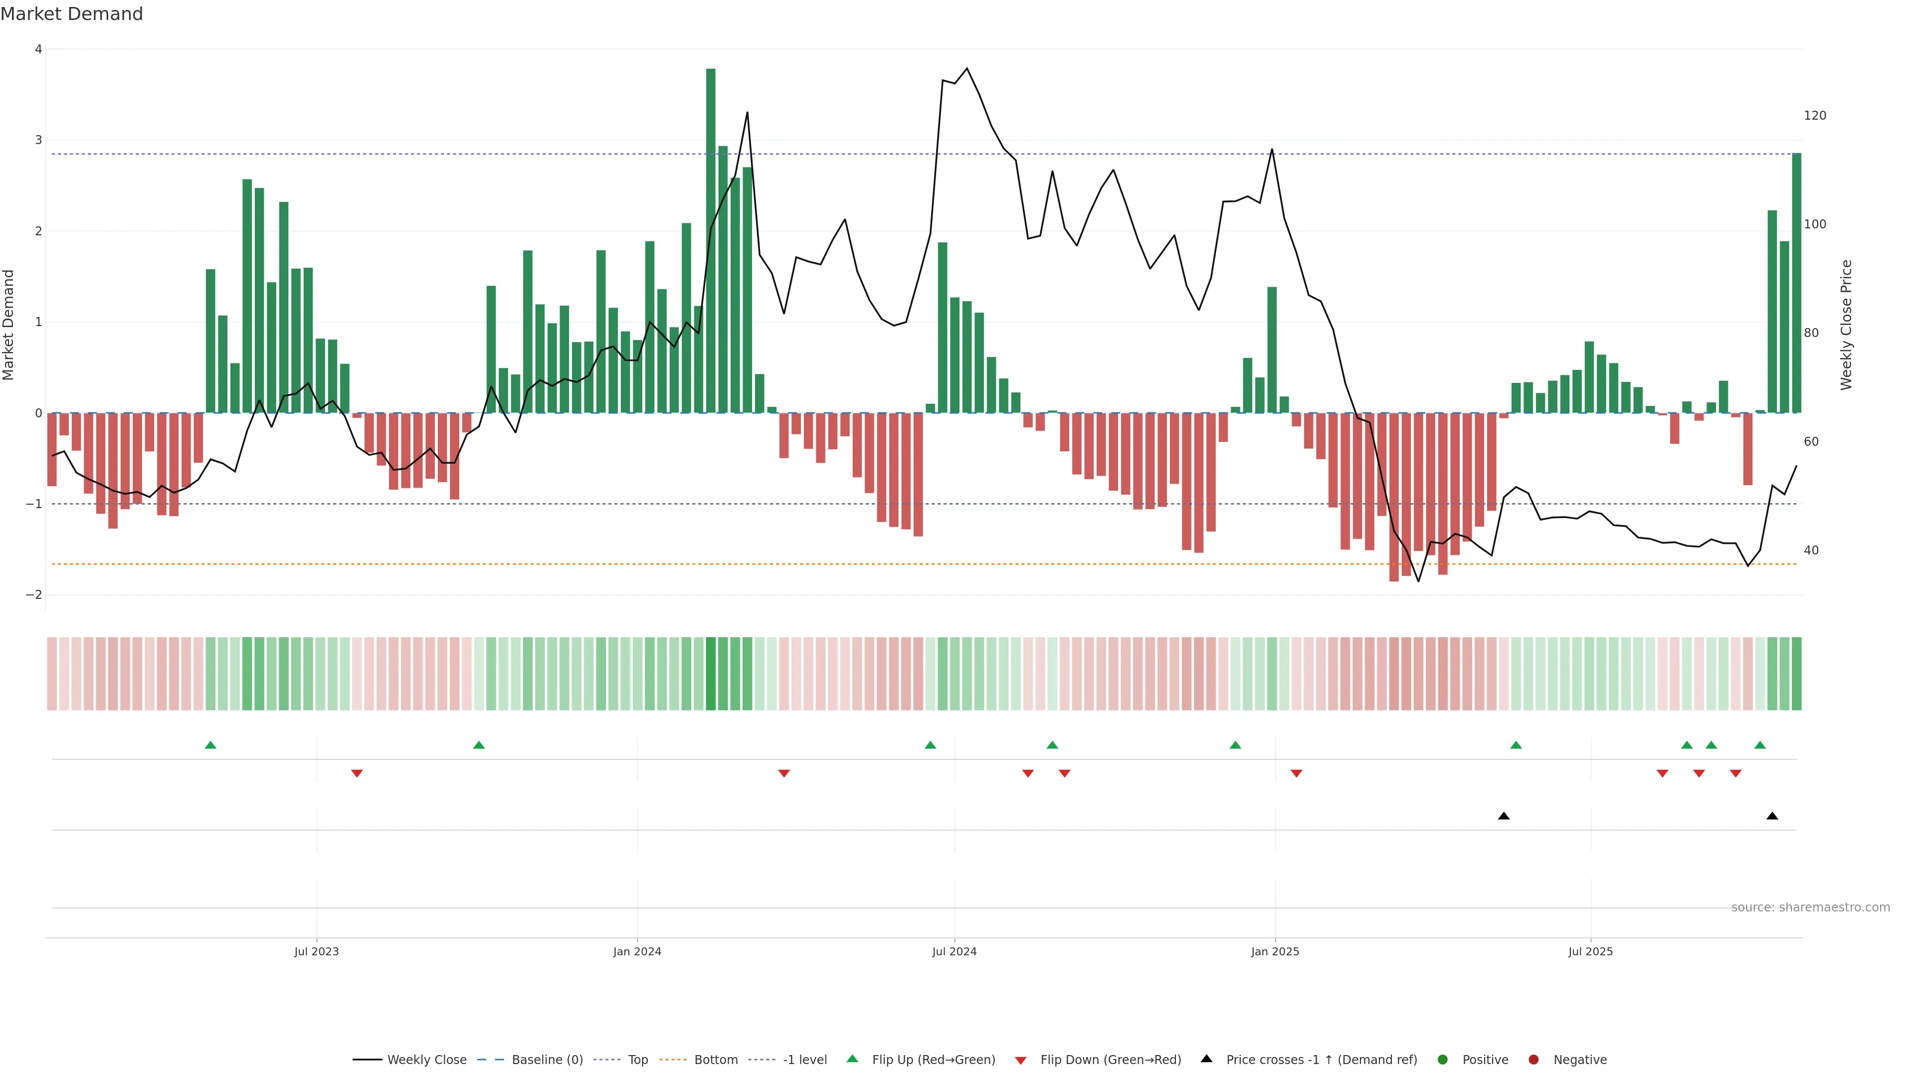Click the first red flip-down marker
1915x1077 pixels.
click(x=357, y=774)
